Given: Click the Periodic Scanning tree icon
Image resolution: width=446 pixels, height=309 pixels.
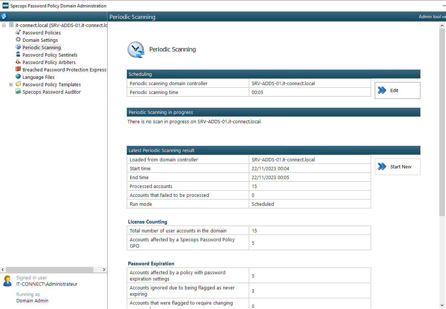Looking at the screenshot, I should coord(18,47).
